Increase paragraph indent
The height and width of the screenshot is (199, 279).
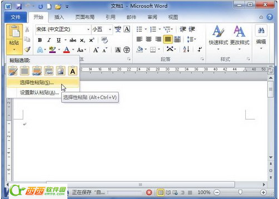click(192, 29)
